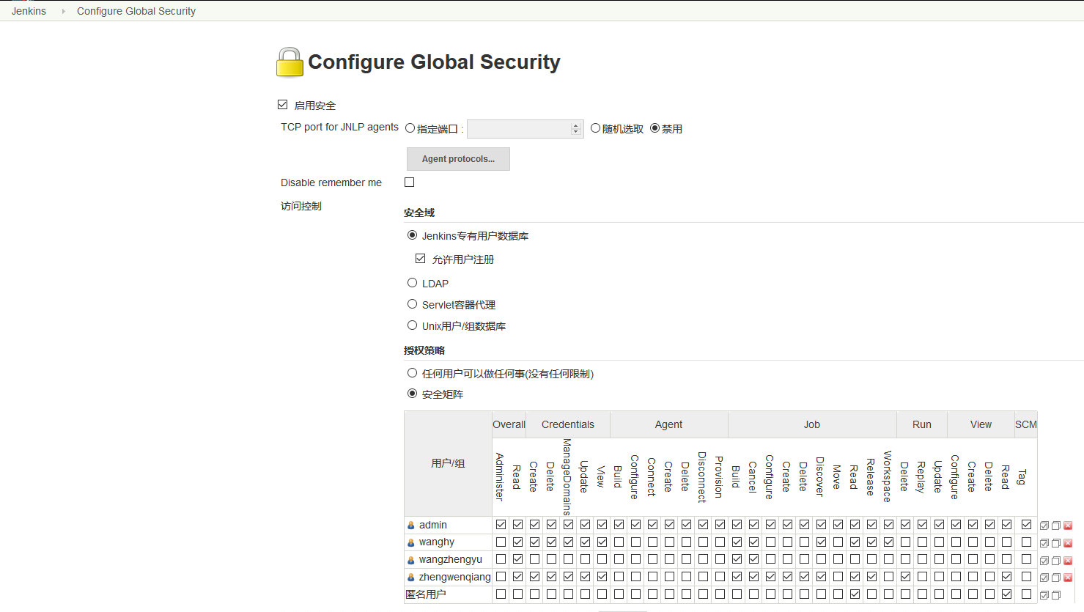Unselect all permissions for zhengwenqiang row
1084x612 pixels.
1056,578
